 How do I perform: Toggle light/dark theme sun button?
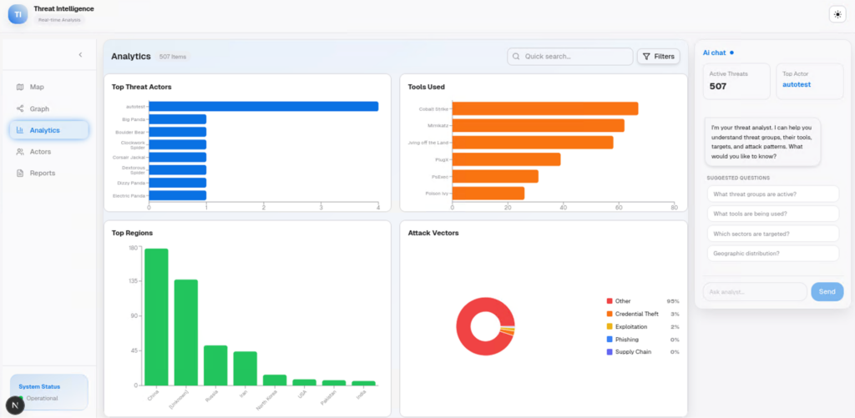pyautogui.click(x=837, y=14)
